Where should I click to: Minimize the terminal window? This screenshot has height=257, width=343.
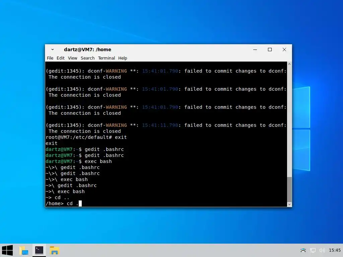(x=255, y=50)
